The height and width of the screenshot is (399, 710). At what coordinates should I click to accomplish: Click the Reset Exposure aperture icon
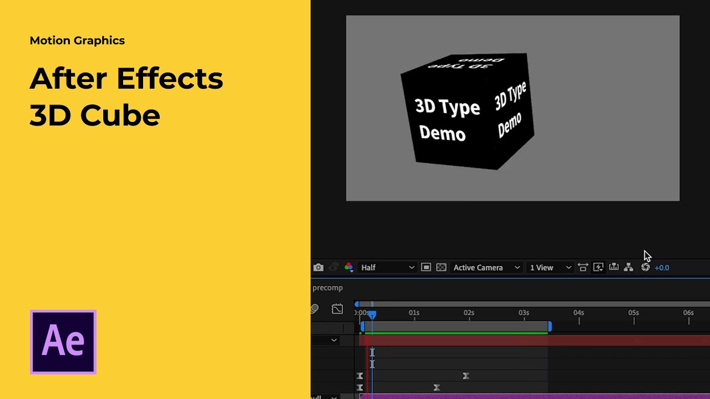[x=645, y=268]
